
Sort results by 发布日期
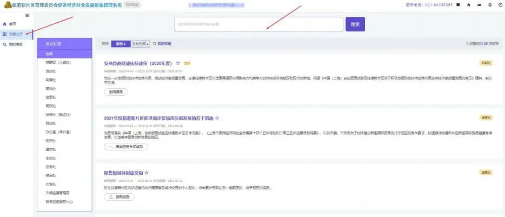140,44
